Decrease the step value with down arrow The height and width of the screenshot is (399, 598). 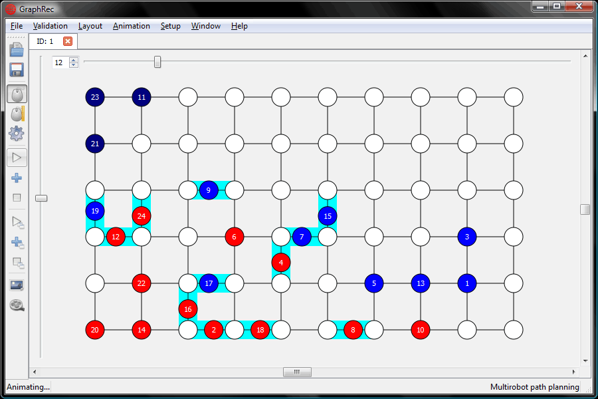coord(74,65)
